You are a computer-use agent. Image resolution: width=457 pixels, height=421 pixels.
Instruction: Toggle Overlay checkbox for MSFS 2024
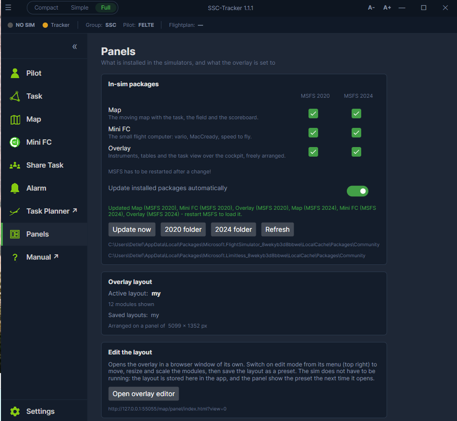tap(356, 152)
